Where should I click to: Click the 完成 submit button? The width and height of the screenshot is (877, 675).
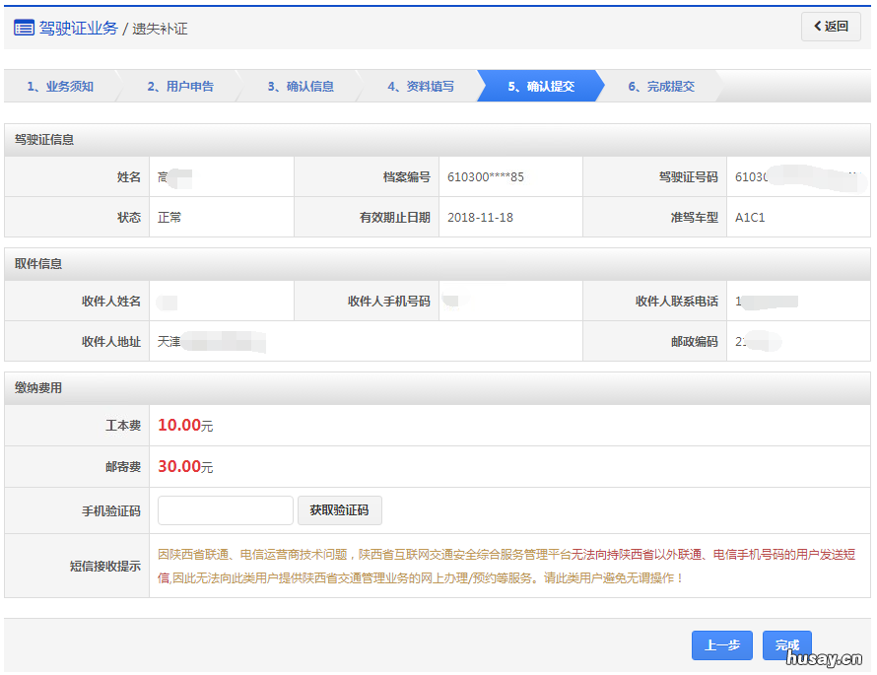(x=785, y=644)
